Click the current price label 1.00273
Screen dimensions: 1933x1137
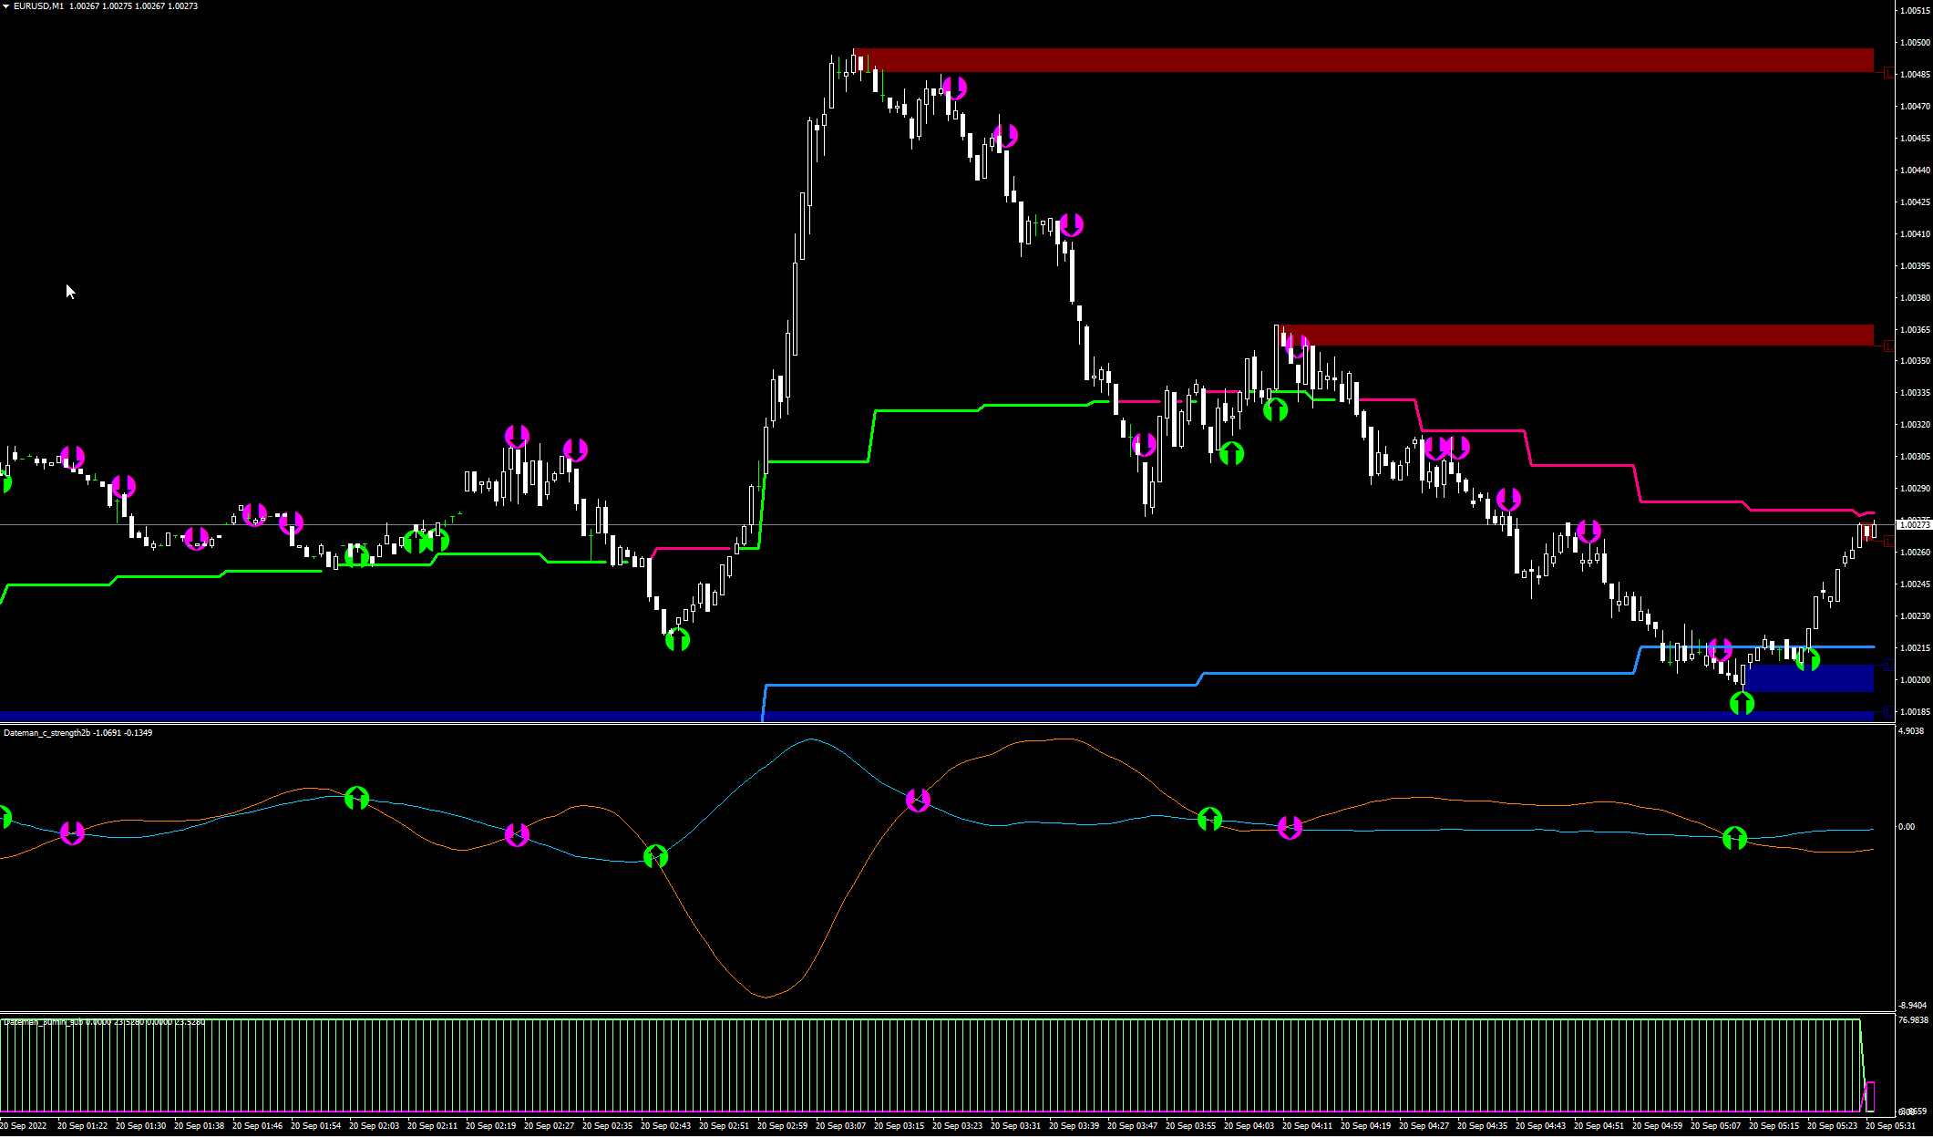1914,524
